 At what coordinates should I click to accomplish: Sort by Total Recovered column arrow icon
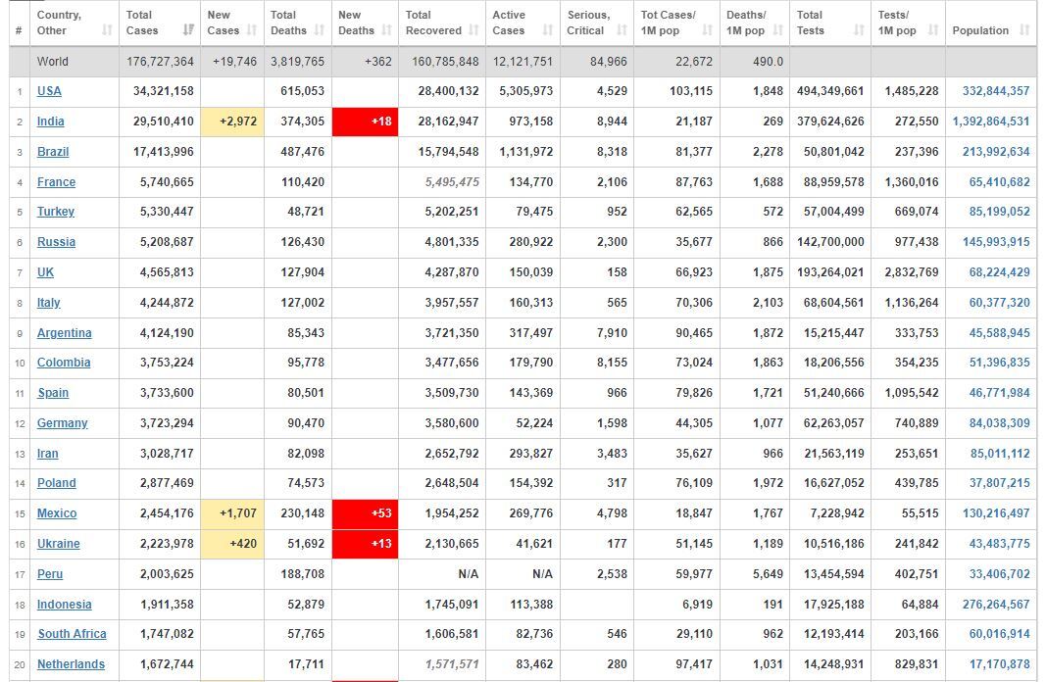tap(473, 30)
